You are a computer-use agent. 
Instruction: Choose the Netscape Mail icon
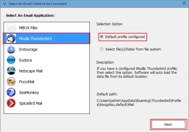[11, 71]
